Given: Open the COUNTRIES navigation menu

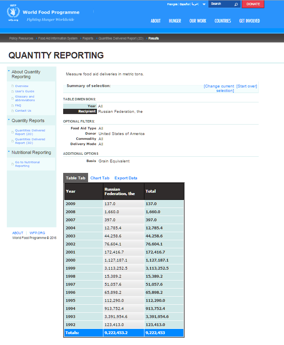Looking at the screenshot, I should (222, 21).
